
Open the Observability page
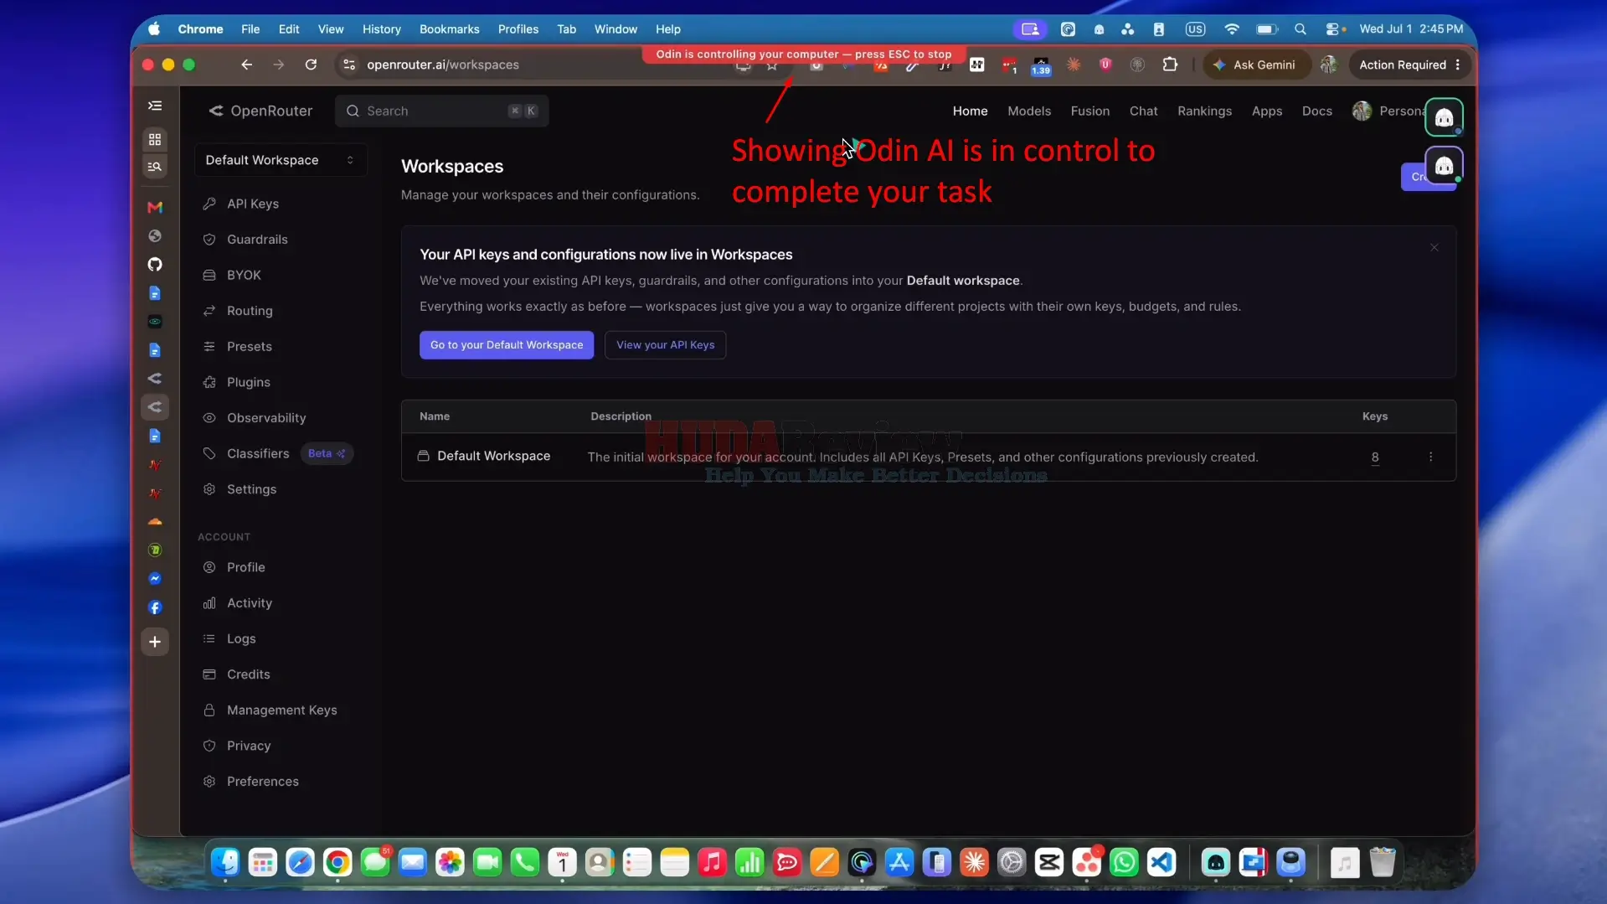click(x=266, y=418)
